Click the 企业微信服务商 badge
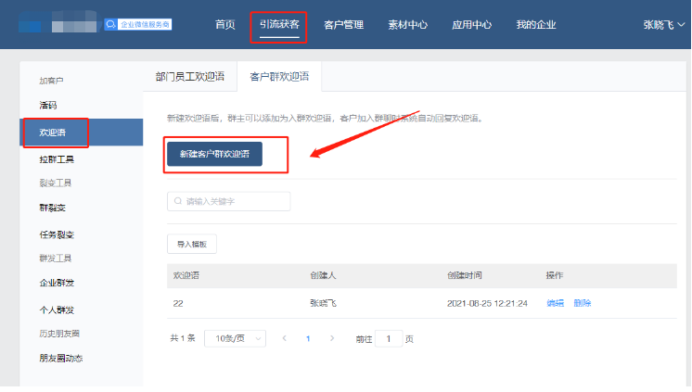Viewport: 692px width, 392px height. coord(137,24)
